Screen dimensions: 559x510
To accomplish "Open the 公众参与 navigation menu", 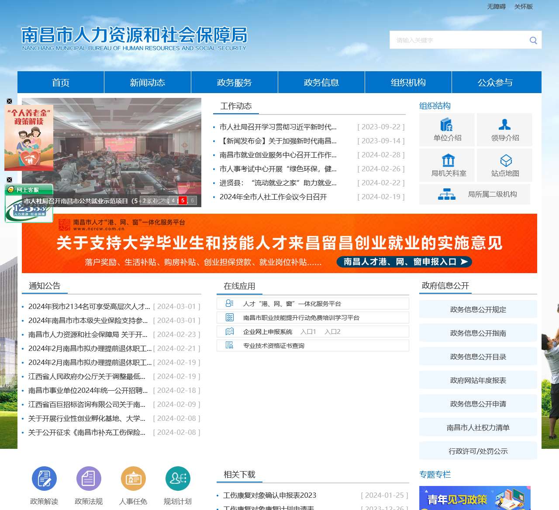I will pyautogui.click(x=495, y=82).
